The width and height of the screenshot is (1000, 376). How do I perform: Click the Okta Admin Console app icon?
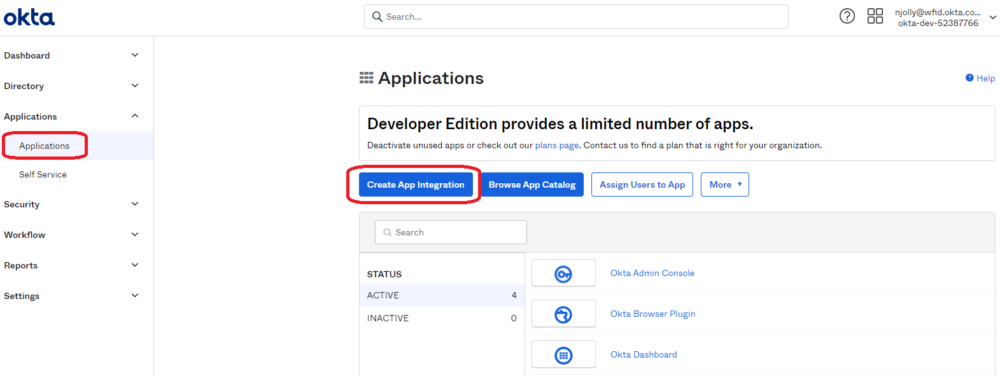563,274
